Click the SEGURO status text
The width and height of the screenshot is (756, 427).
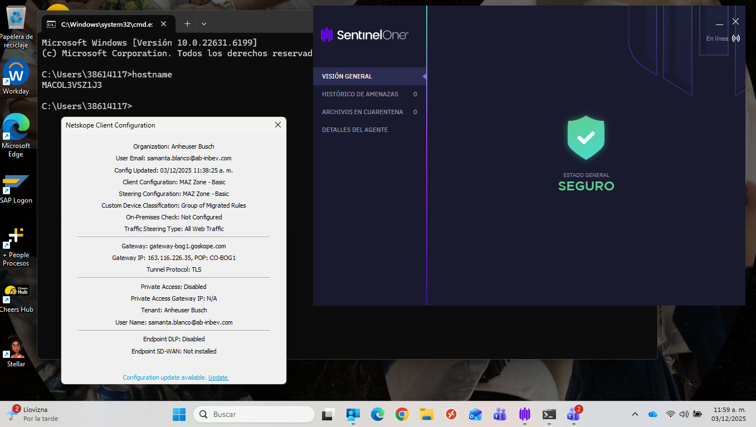pyautogui.click(x=586, y=186)
